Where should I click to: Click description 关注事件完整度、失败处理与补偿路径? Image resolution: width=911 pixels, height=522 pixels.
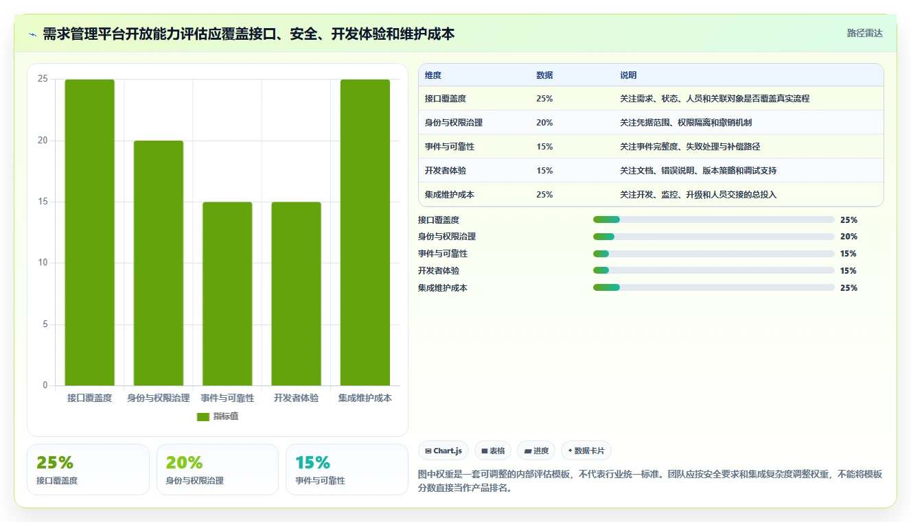pyautogui.click(x=690, y=147)
